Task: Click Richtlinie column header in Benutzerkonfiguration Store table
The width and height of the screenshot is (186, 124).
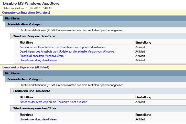Action: coord(26,115)
